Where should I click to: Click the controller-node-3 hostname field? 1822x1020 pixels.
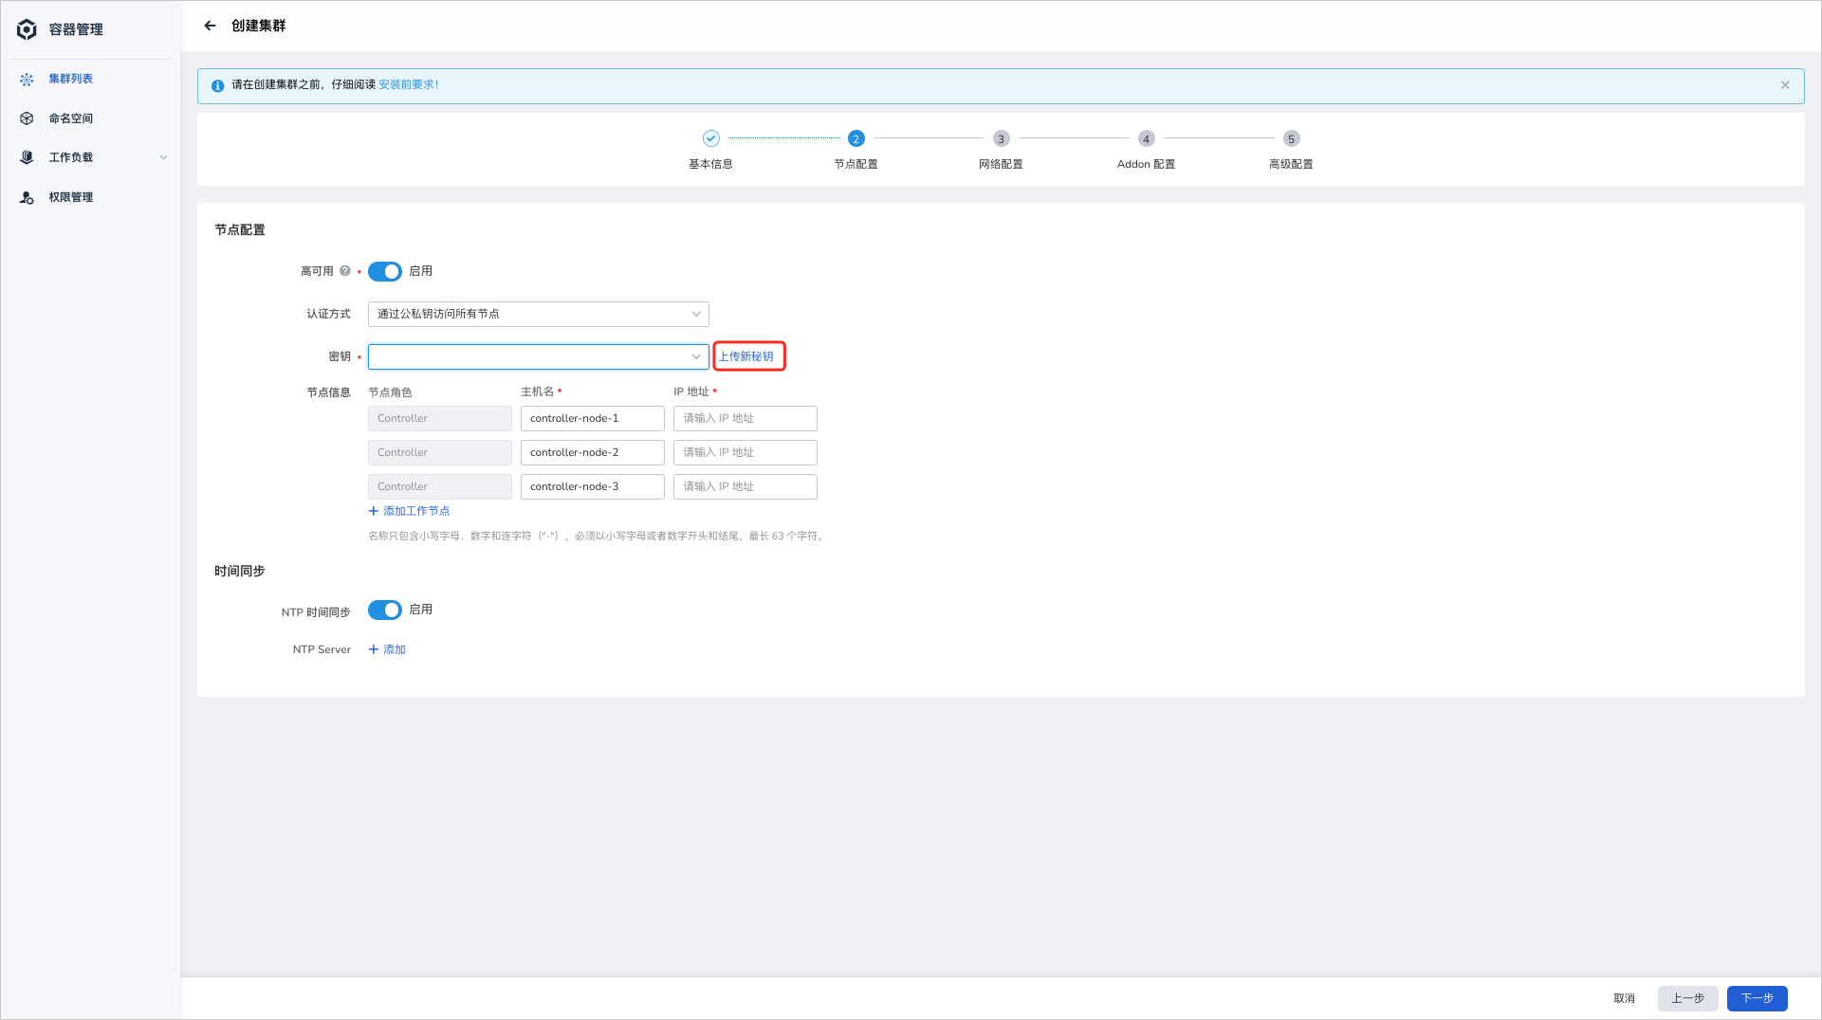(592, 486)
